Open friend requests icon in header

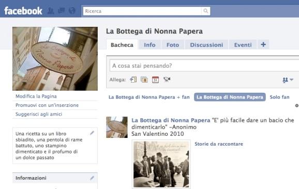pos(51,11)
